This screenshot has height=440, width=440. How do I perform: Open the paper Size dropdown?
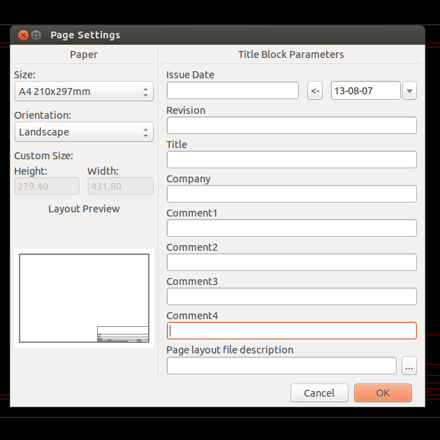pos(84,91)
